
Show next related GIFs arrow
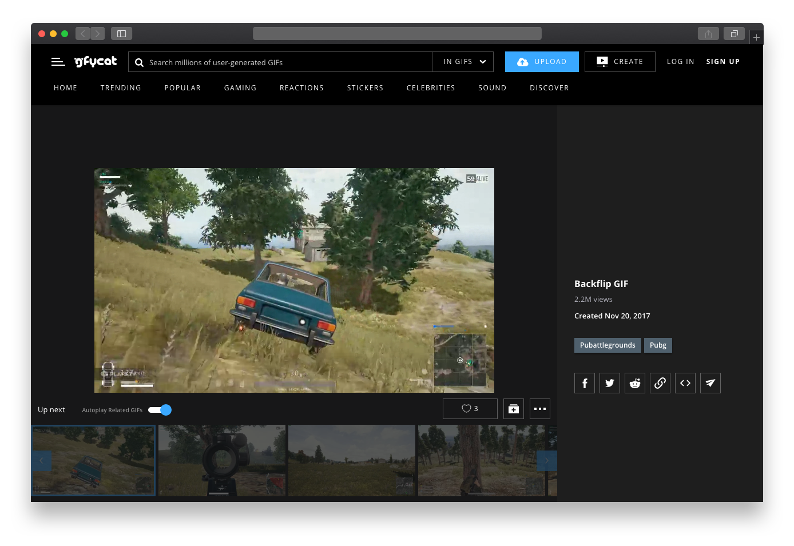coord(547,461)
